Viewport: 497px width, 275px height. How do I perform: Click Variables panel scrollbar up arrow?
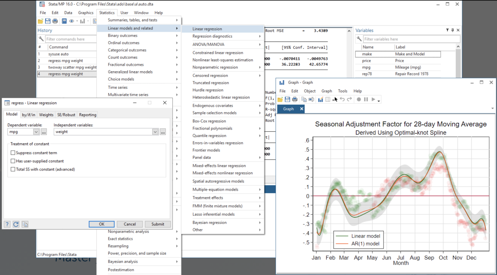click(458, 47)
